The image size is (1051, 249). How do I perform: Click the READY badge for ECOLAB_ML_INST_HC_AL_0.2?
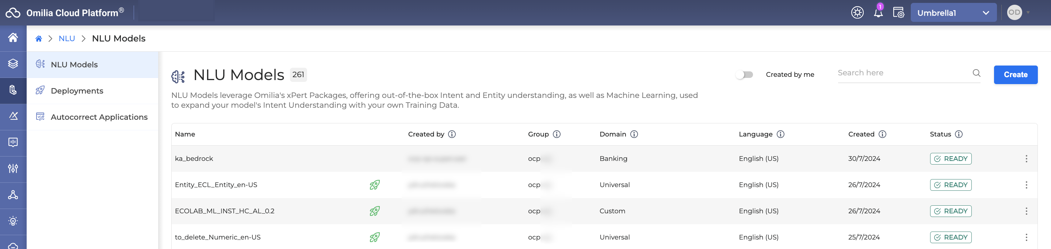pos(951,211)
